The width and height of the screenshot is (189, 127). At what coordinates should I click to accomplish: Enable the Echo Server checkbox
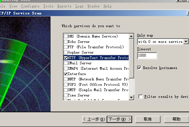coord(66,42)
